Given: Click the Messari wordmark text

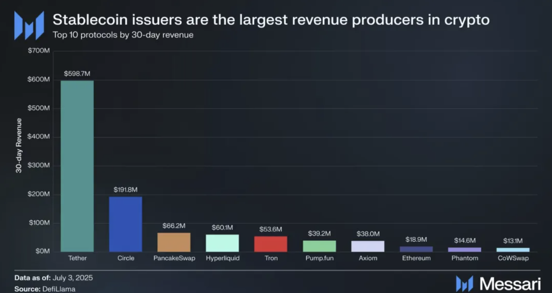Looking at the screenshot, I should pos(510,283).
